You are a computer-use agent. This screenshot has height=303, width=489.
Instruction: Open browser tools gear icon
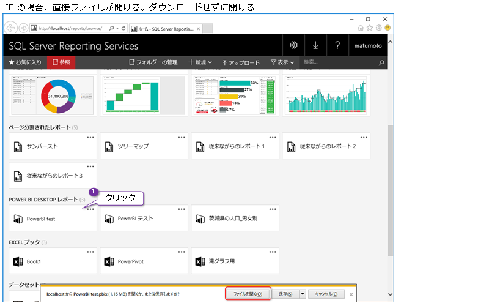[378, 28]
